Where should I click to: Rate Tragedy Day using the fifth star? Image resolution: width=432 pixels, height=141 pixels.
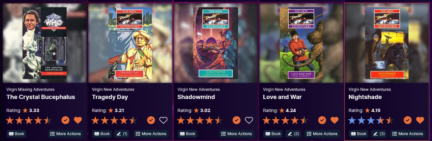pos(133,120)
